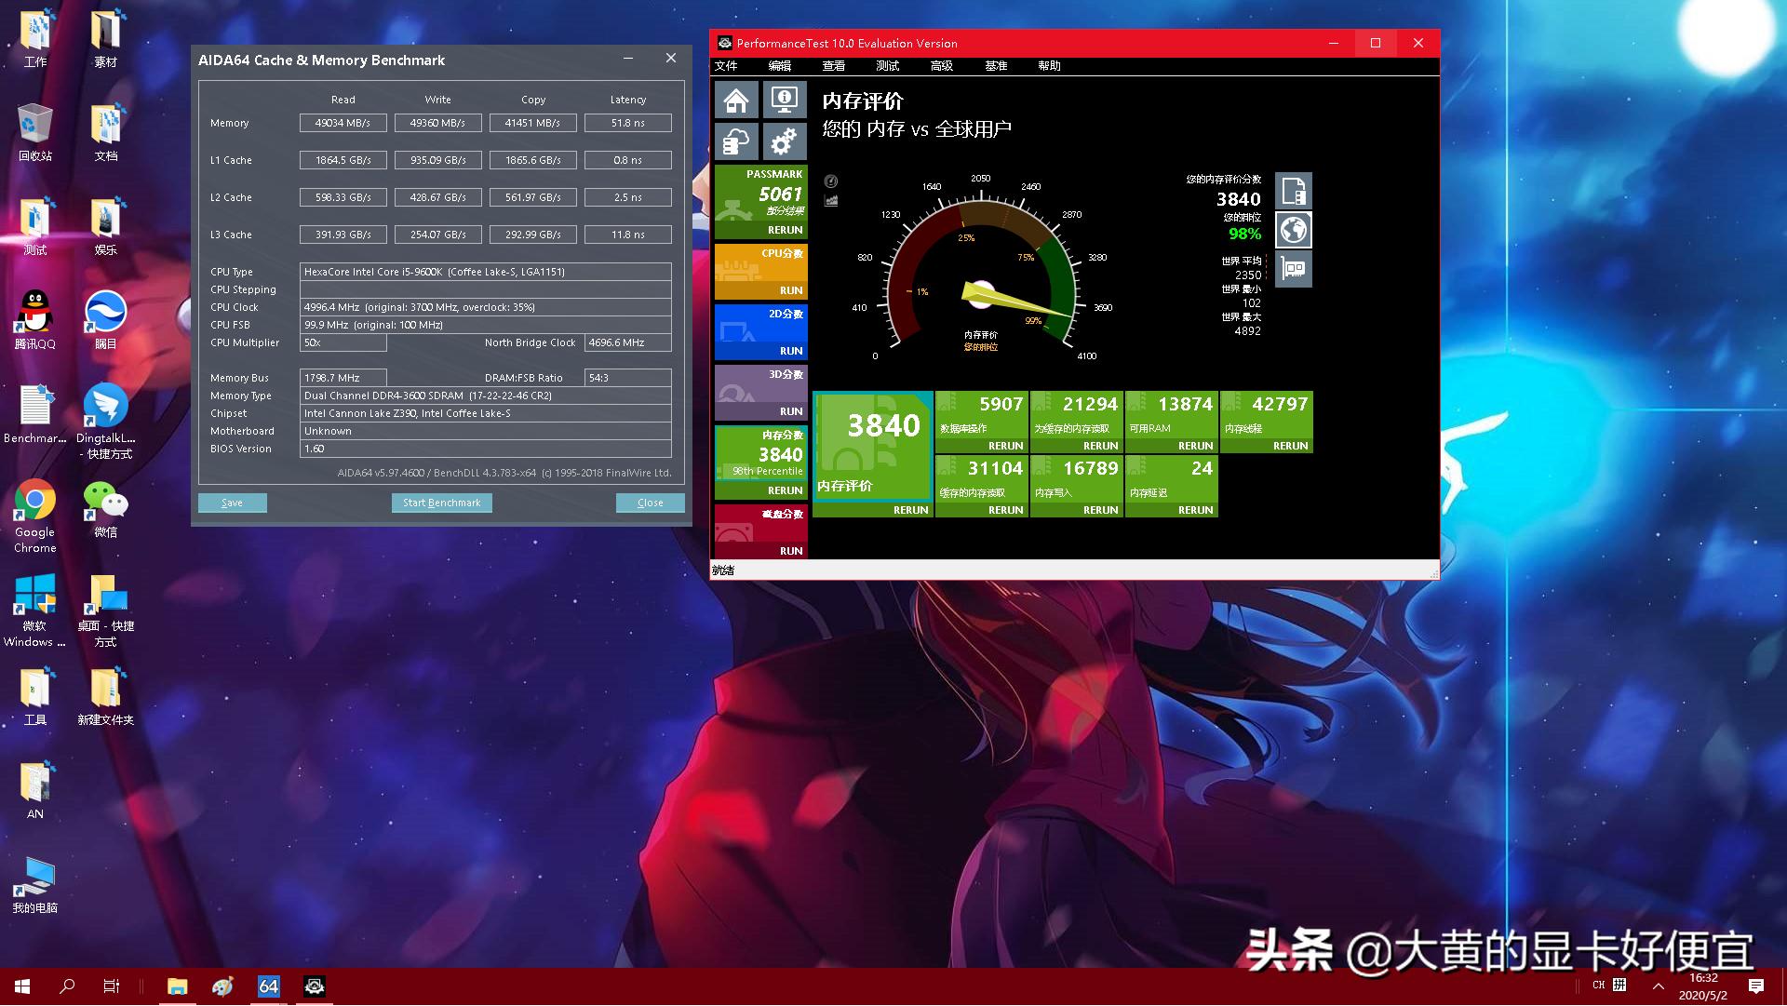Select the Home screen in PerformanceTest sidebar

click(x=735, y=99)
